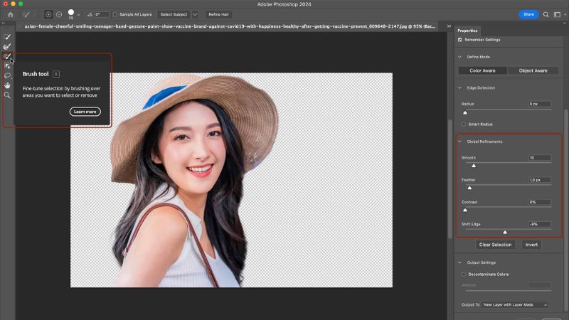
Task: Select the Hand tool
Action: 7,85
